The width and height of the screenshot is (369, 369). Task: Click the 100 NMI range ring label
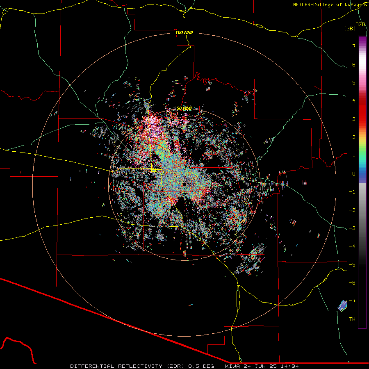pyautogui.click(x=184, y=32)
